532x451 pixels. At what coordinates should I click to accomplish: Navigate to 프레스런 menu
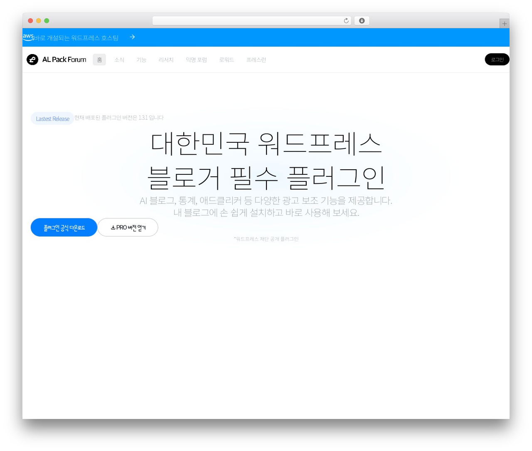tap(256, 59)
